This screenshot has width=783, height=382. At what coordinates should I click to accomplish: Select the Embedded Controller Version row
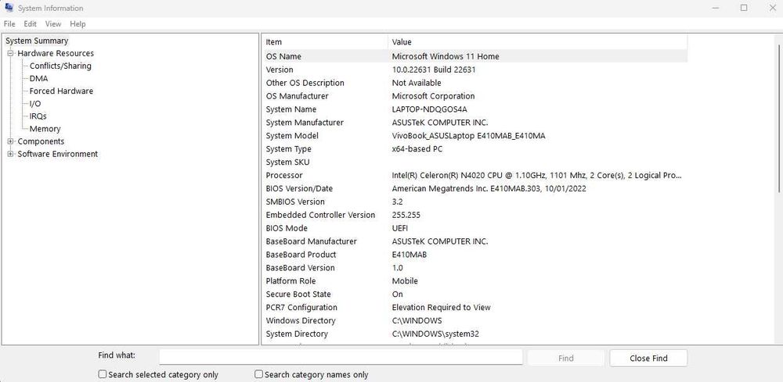click(475, 215)
